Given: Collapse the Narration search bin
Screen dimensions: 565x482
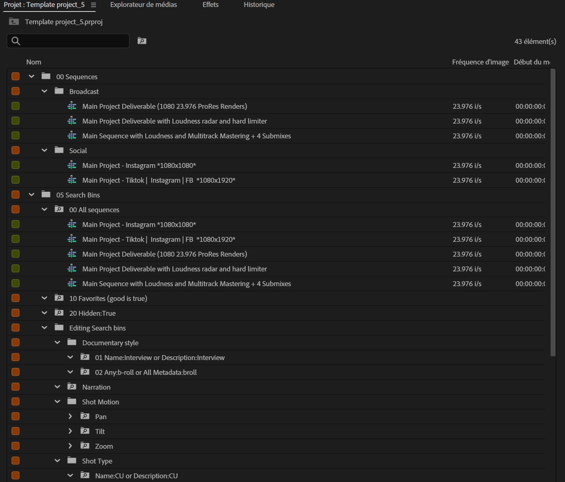Looking at the screenshot, I should (x=57, y=387).
